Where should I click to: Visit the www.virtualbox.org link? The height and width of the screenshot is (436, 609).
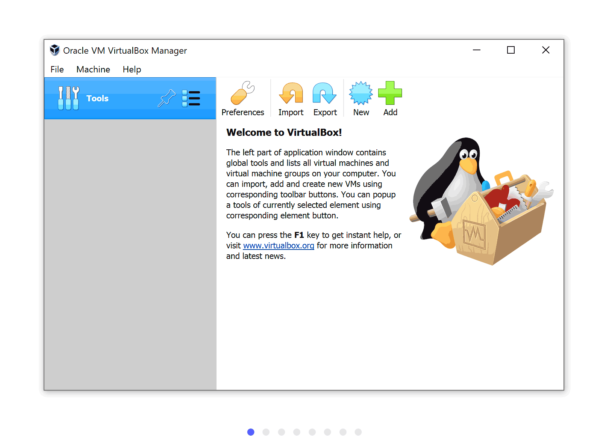[x=279, y=245]
